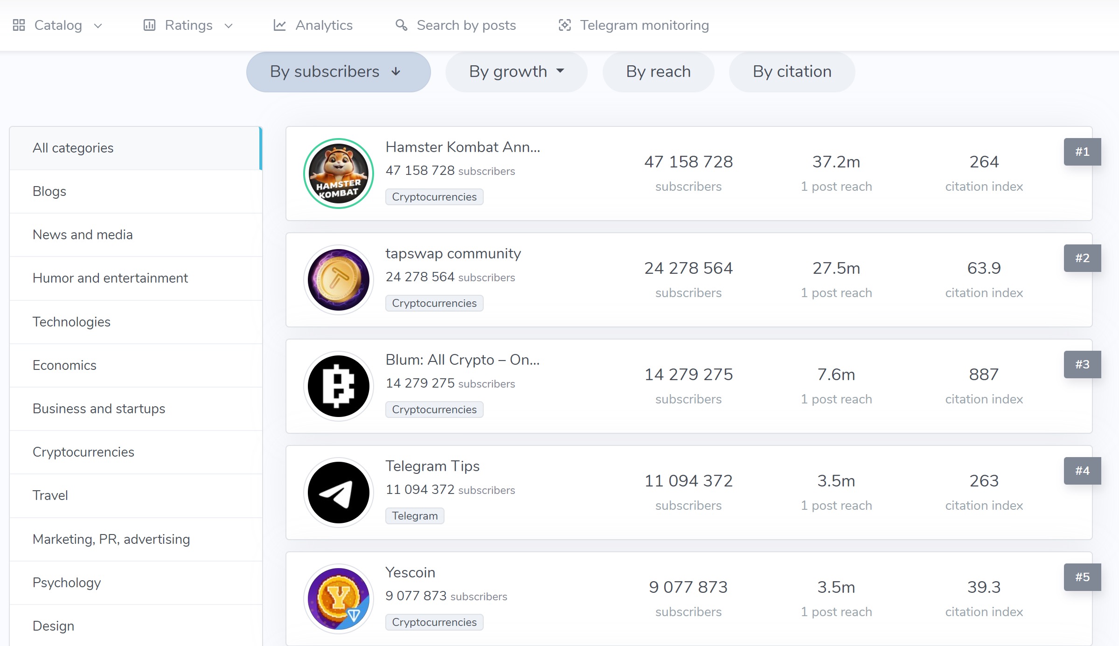1119x646 pixels.
Task: Open the Telegram Tips channel title
Action: pyautogui.click(x=432, y=466)
